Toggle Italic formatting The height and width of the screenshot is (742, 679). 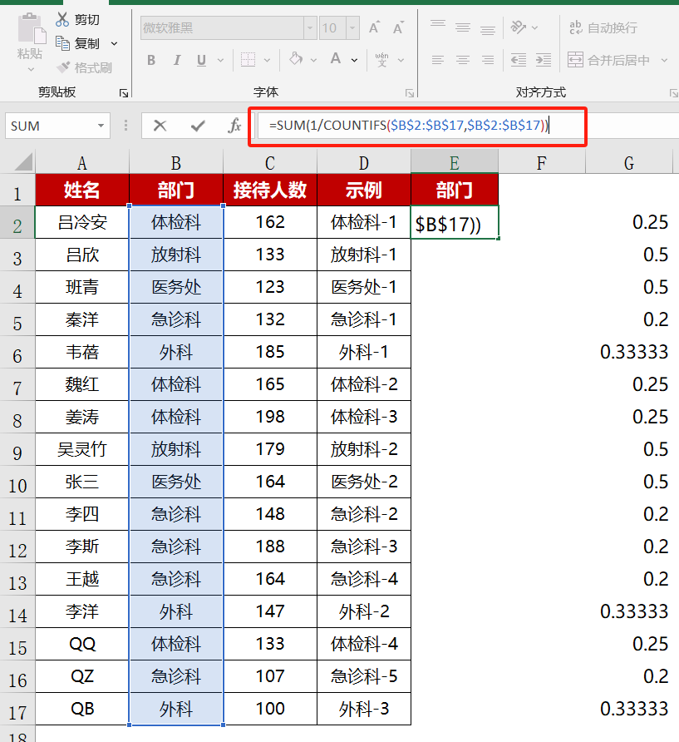point(177,60)
